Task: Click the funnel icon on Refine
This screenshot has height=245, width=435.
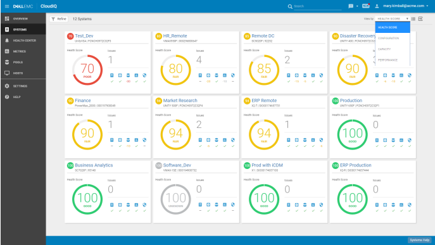Action: click(53, 19)
